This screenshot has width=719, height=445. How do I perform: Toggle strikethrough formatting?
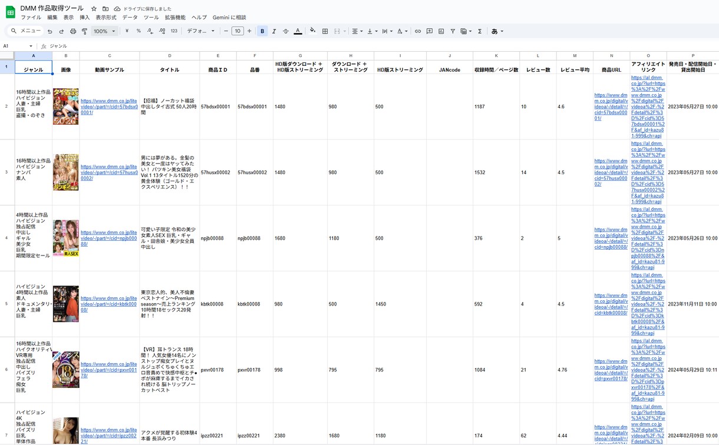point(286,31)
